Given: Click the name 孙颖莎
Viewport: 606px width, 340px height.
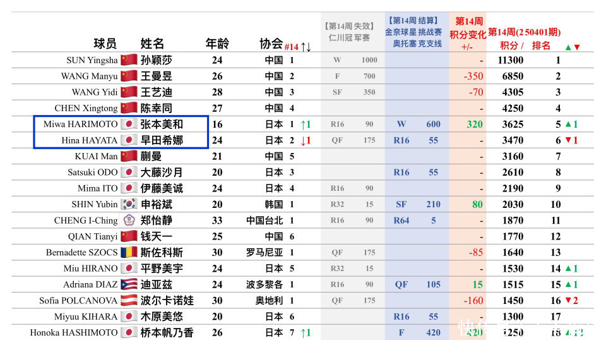Looking at the screenshot, I should point(156,60).
